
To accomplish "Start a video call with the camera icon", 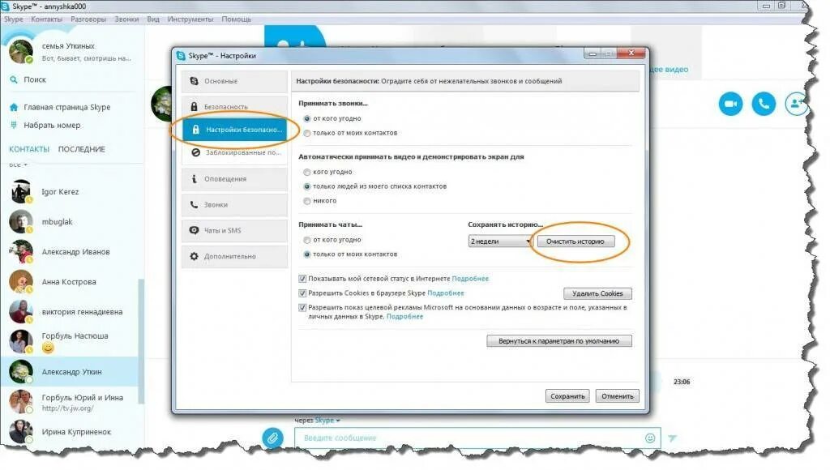I will (730, 104).
